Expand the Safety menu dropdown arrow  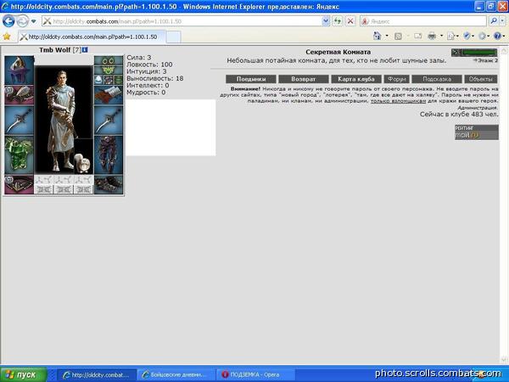click(x=473, y=36)
